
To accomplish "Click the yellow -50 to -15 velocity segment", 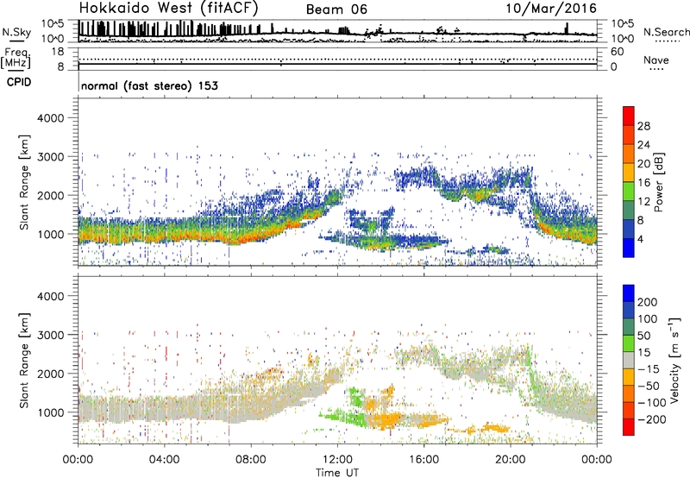I will (629, 377).
